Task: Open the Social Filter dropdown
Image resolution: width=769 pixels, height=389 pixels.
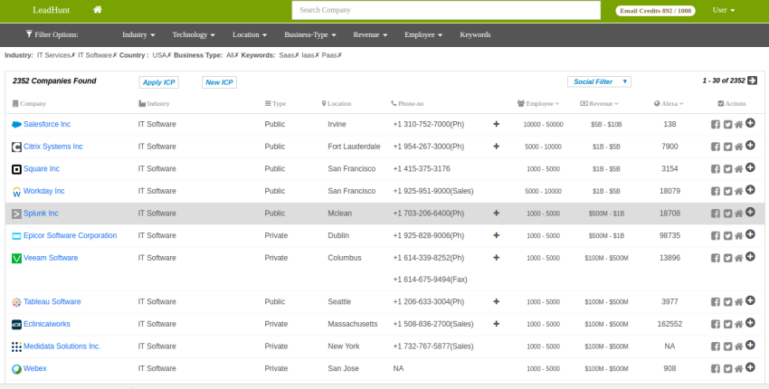Action: (x=599, y=81)
